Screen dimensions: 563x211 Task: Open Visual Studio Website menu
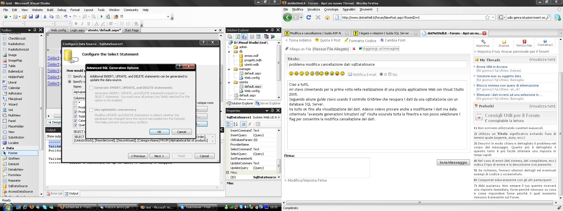pyautogui.click(x=37, y=10)
